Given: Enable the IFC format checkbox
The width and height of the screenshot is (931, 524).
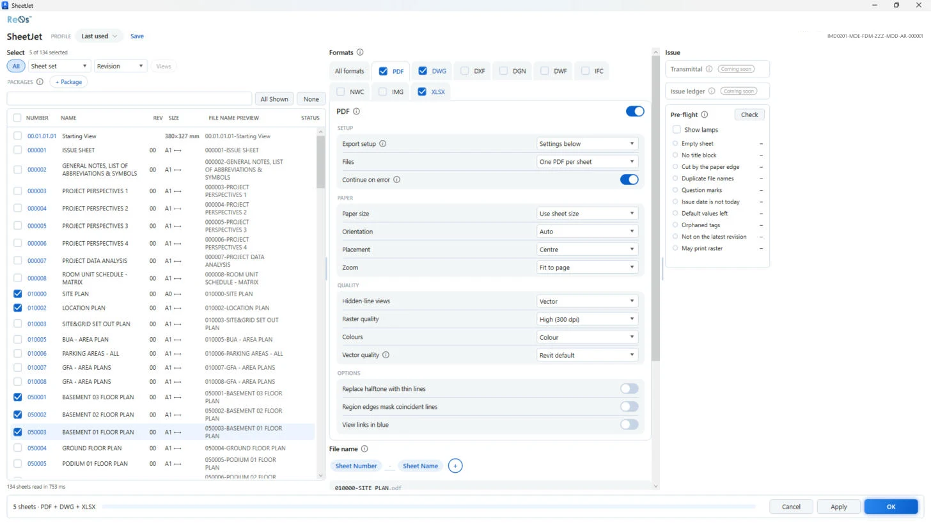Looking at the screenshot, I should 585,71.
